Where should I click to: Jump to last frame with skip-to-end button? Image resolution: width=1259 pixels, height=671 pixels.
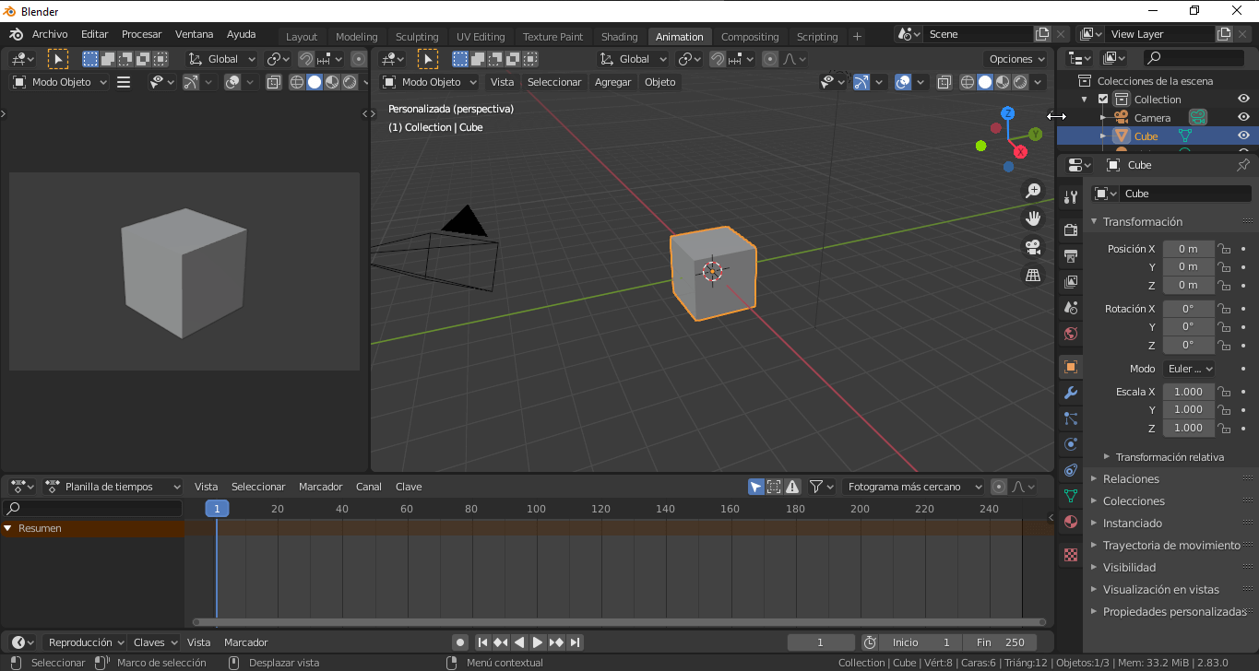575,642
